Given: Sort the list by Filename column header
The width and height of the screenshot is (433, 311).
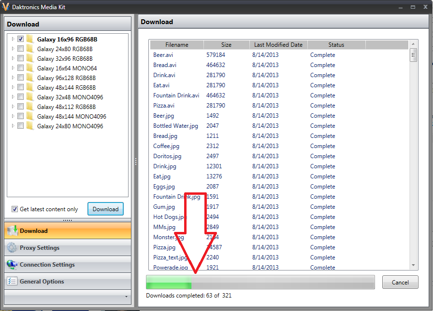Looking at the screenshot, I should (x=177, y=45).
